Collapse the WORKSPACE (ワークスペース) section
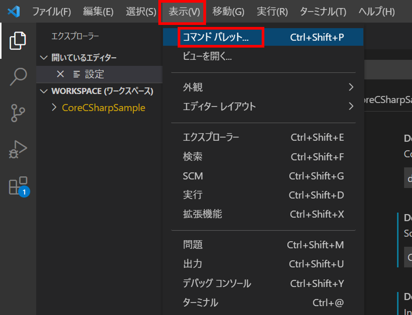This screenshot has height=315, width=412. click(44, 91)
